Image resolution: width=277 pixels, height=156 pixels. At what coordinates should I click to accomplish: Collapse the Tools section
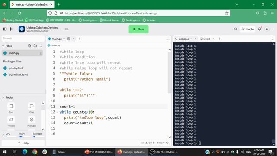[x=3, y=97]
